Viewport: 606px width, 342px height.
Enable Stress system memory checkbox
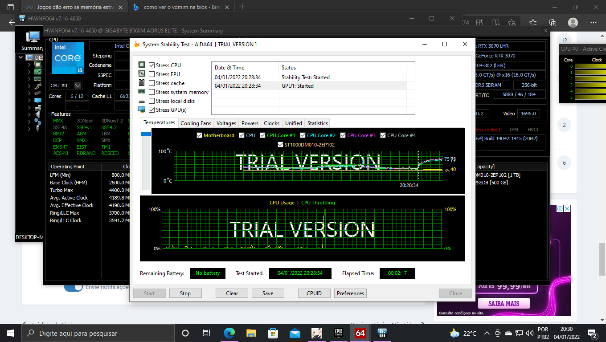point(152,92)
